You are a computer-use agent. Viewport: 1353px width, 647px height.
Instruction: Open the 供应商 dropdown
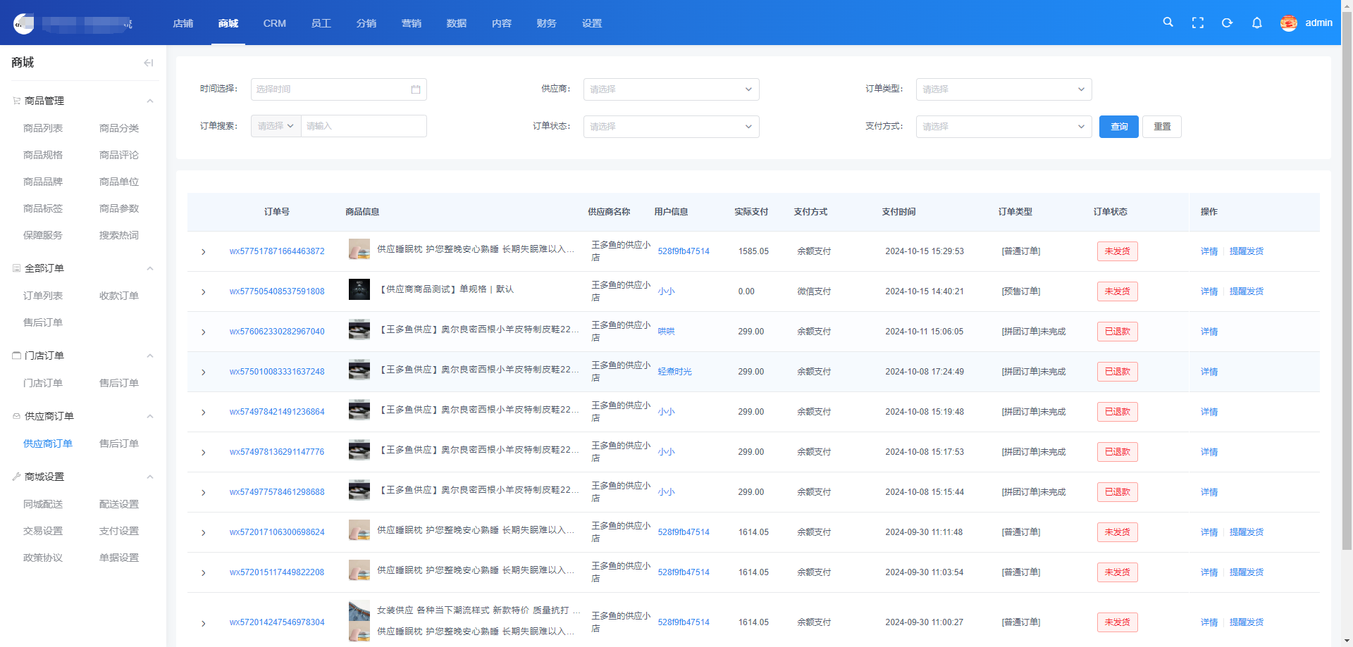(671, 89)
